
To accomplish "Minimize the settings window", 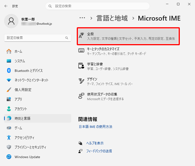I will (167, 4).
